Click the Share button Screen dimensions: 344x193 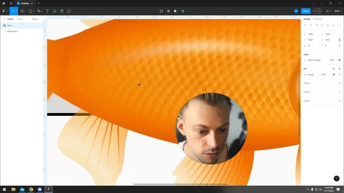pyautogui.click(x=306, y=11)
